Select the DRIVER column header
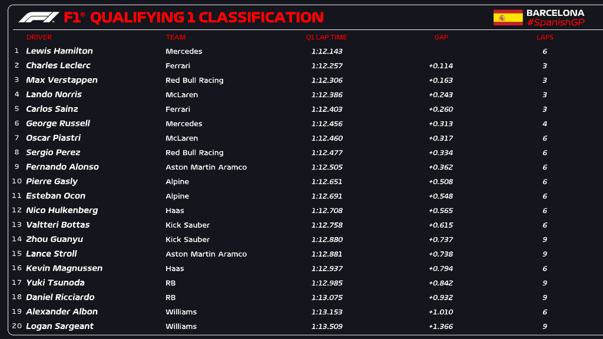This screenshot has height=339, width=603. point(39,37)
